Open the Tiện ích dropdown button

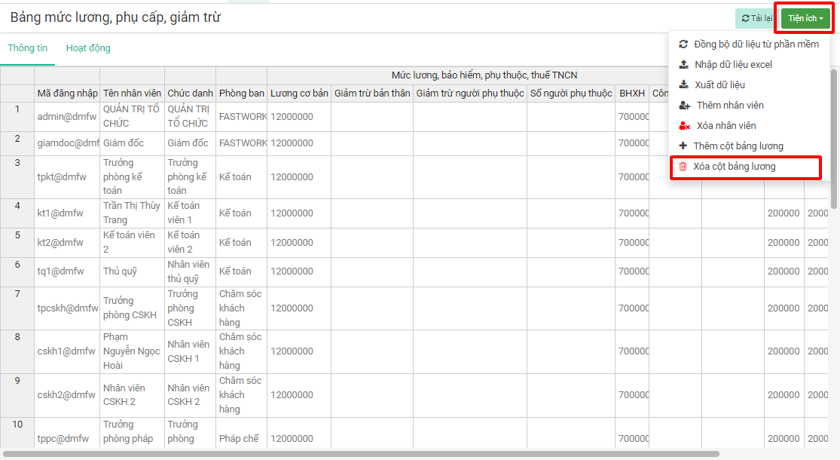pyautogui.click(x=805, y=18)
